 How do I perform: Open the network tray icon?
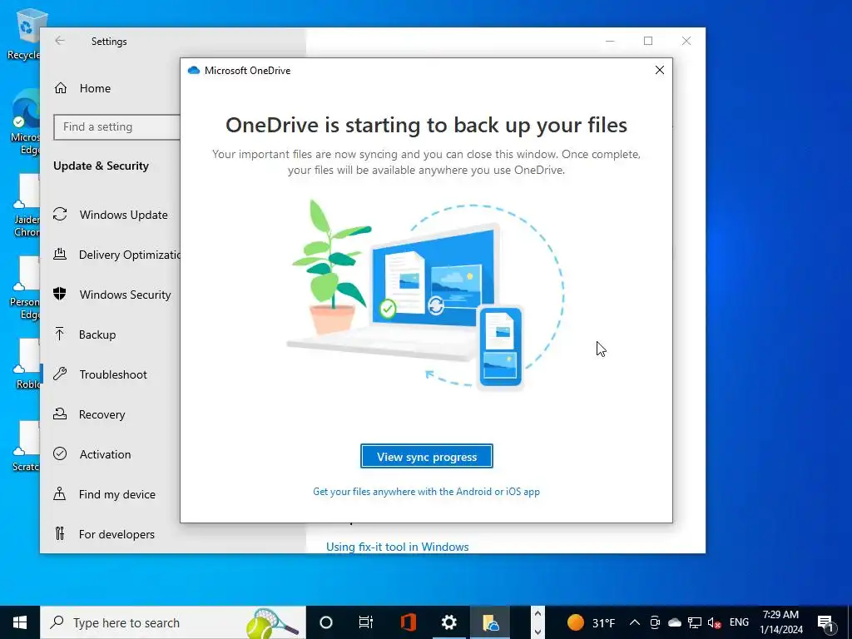point(695,622)
